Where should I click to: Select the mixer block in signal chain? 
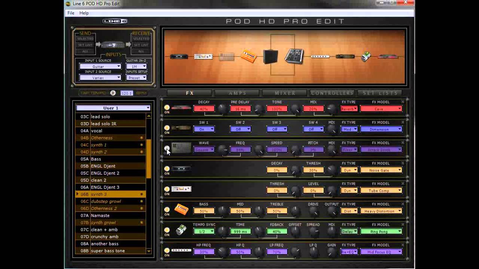click(294, 56)
